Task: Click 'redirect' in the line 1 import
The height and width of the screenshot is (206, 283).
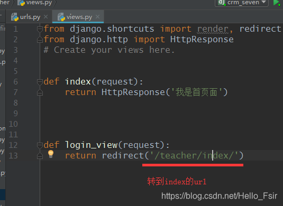Action: tap(260, 29)
